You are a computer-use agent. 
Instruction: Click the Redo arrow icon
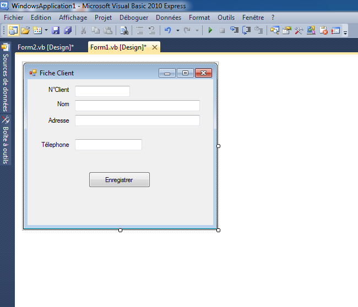click(187, 30)
